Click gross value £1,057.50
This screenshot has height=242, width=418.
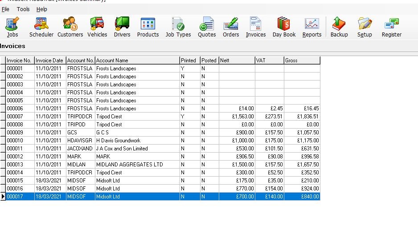[x=302, y=132]
